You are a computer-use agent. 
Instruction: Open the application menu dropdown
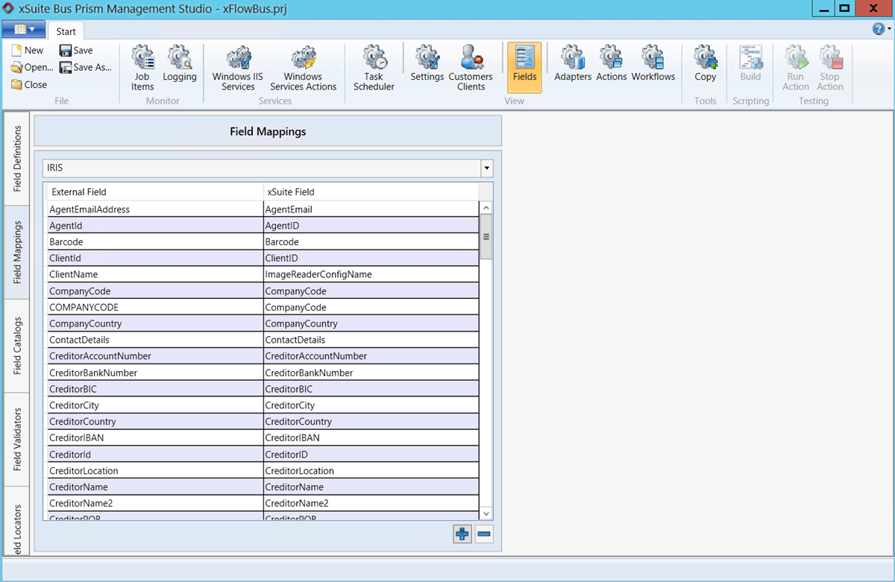point(24,29)
